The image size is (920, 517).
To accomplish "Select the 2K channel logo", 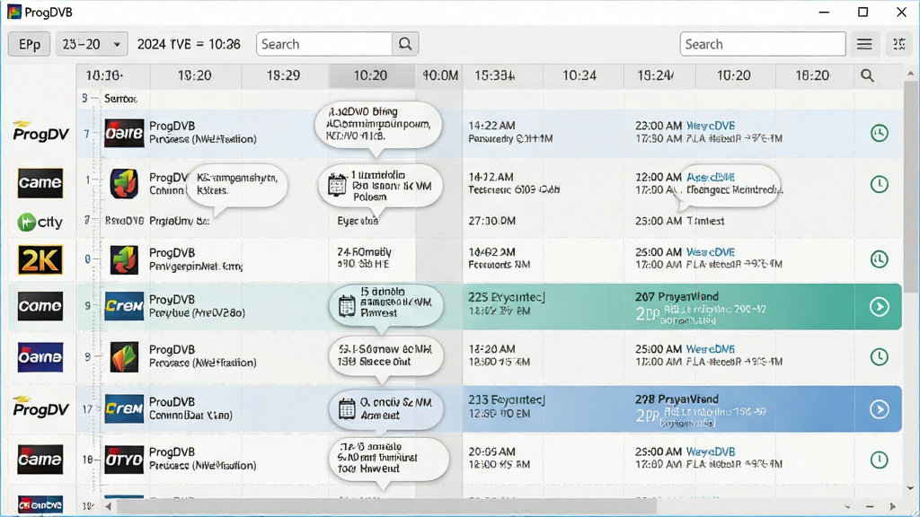I will (40, 259).
